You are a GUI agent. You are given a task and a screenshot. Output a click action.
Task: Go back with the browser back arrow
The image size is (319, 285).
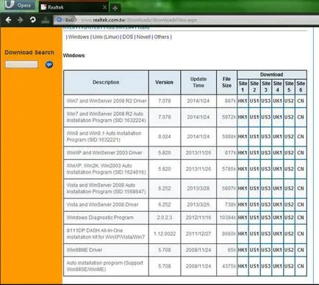pos(8,20)
